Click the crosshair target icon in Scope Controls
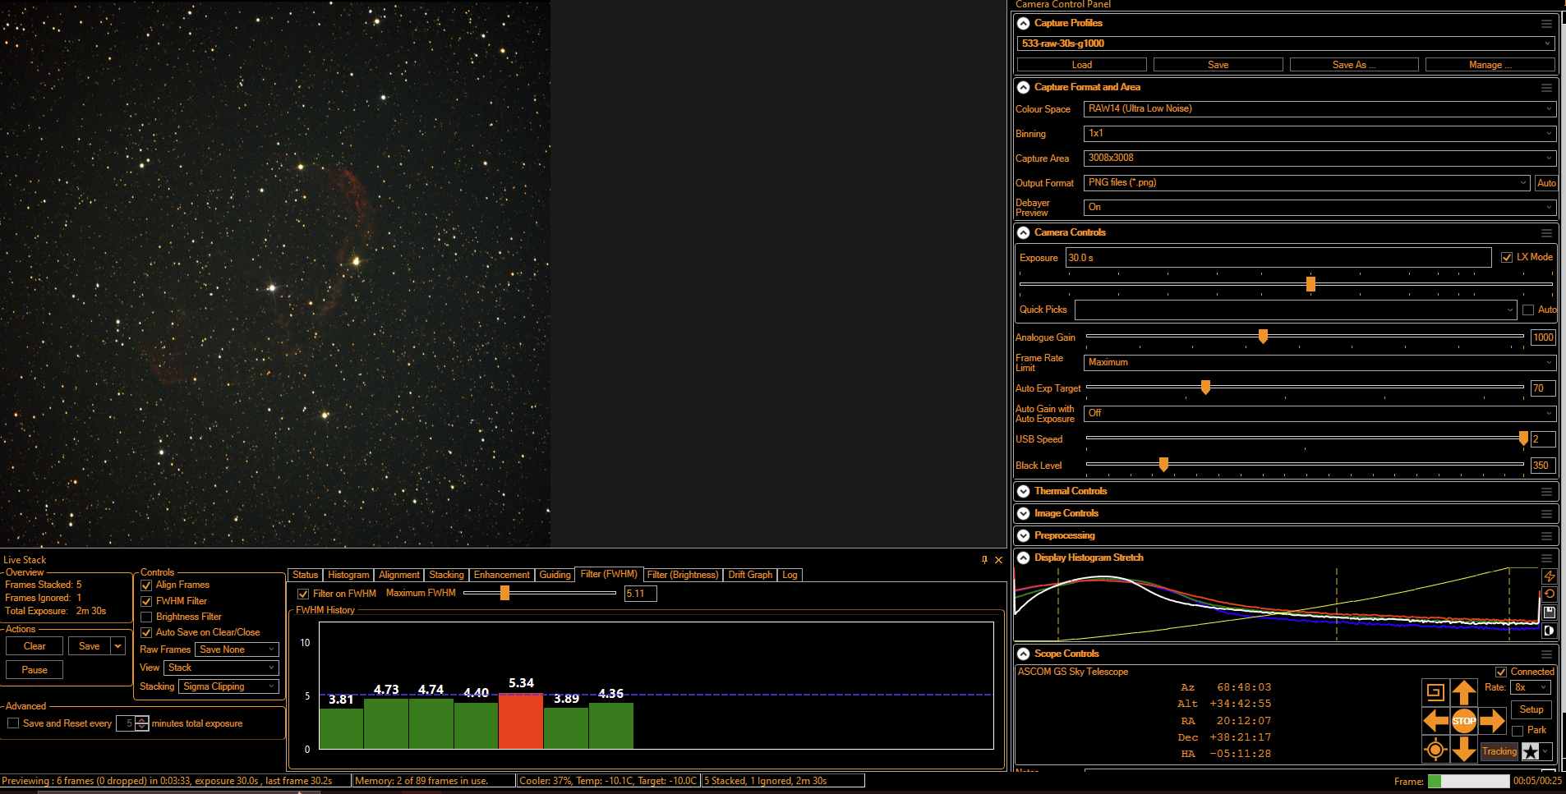Viewport: 1566px width, 794px height. [x=1435, y=749]
